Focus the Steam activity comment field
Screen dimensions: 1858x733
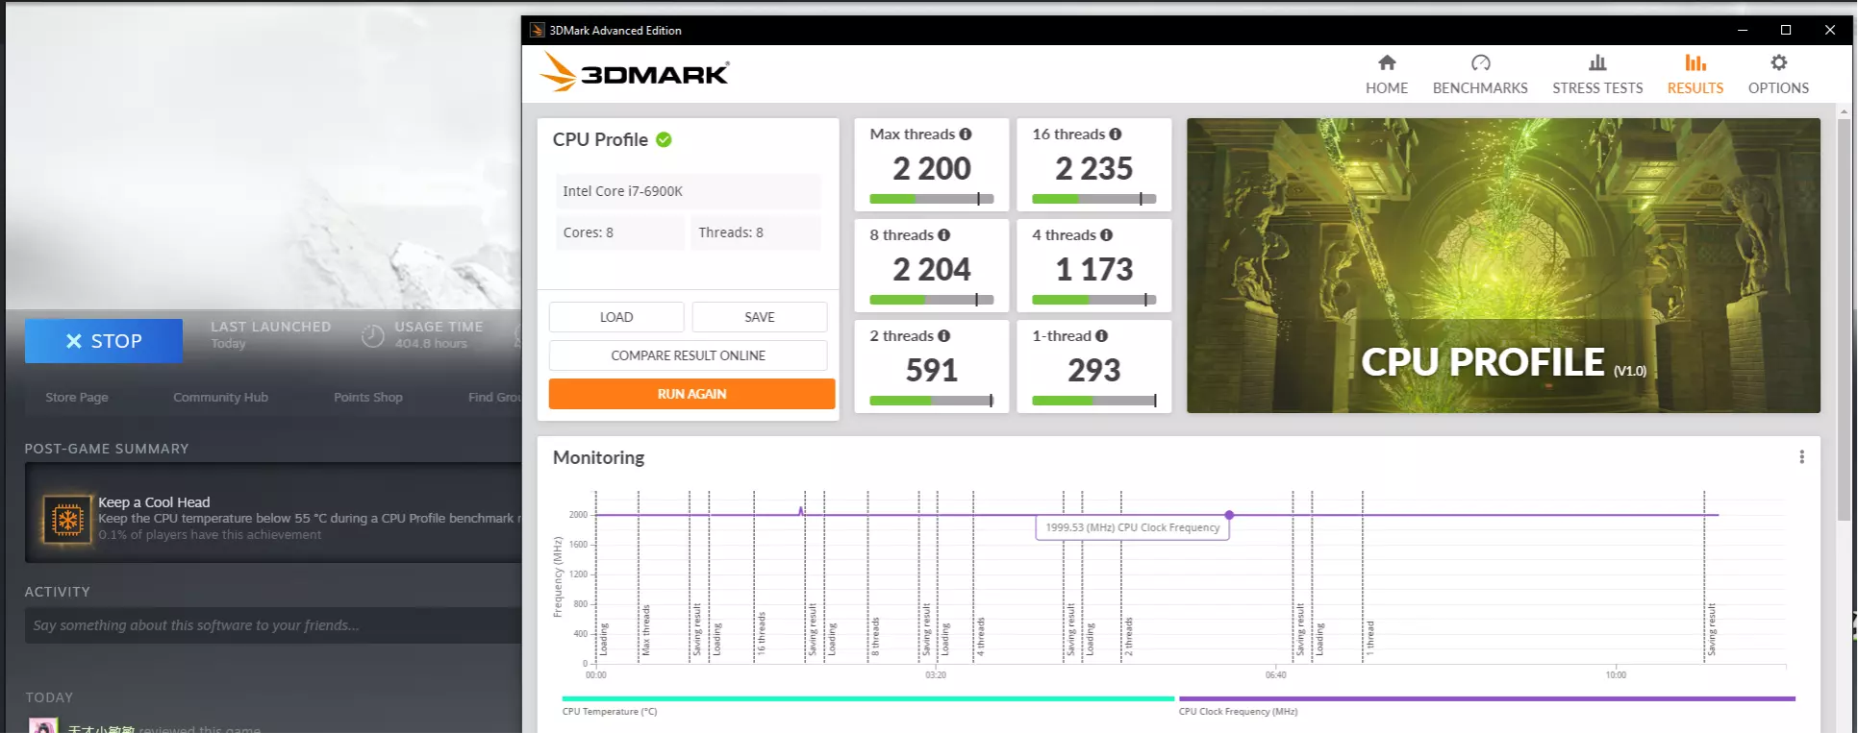[x=273, y=625]
